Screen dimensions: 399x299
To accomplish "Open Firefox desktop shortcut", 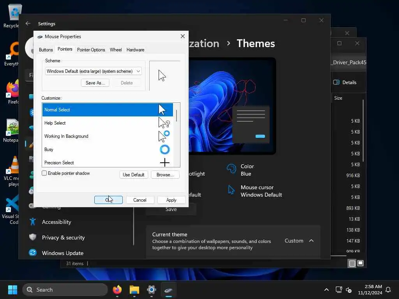I will coord(13,92).
